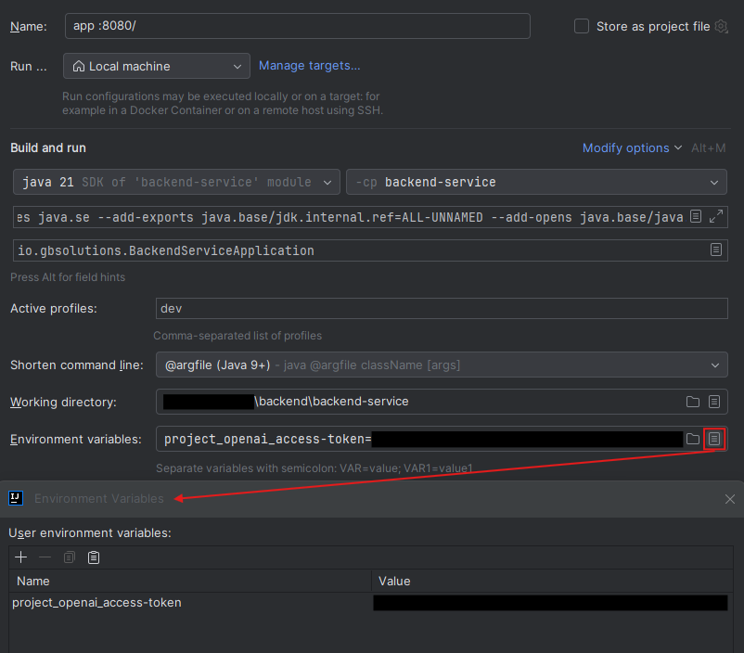Add a new environment variable
The image size is (744, 653).
point(20,557)
